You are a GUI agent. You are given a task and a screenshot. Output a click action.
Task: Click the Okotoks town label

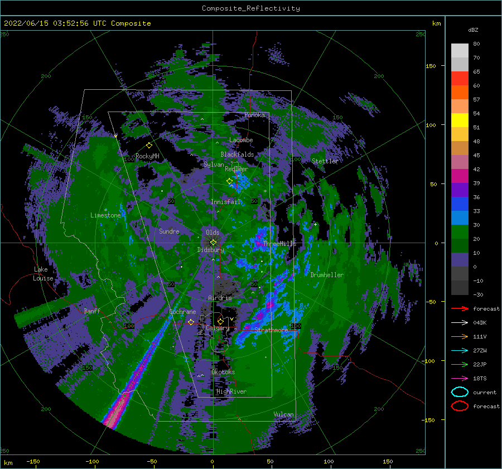pyautogui.click(x=223, y=372)
